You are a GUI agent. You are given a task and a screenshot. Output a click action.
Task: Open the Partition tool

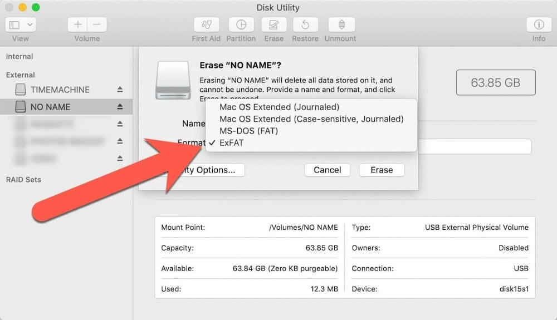(241, 24)
